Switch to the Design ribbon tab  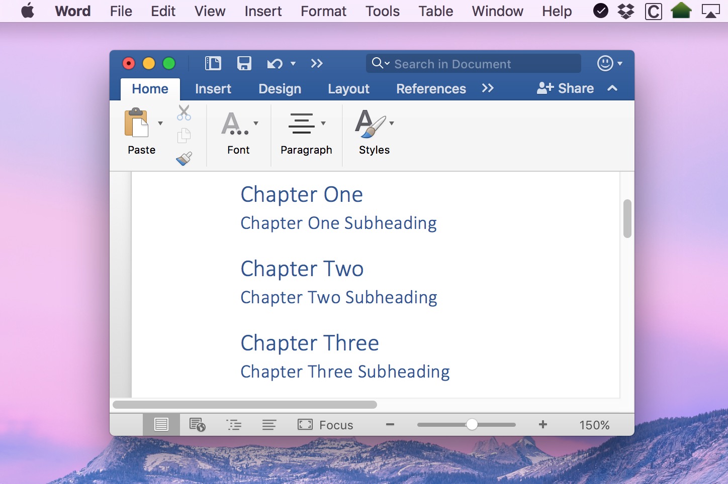tap(280, 89)
